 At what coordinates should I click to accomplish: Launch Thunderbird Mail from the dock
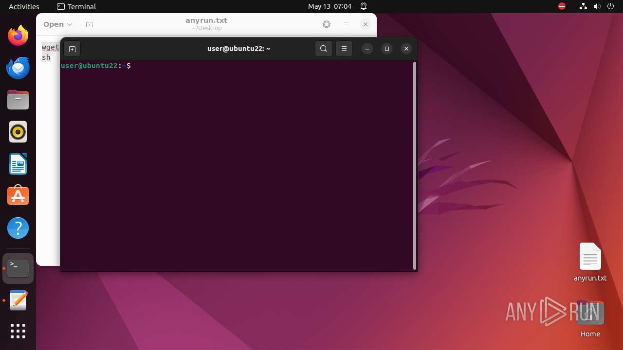click(x=18, y=68)
